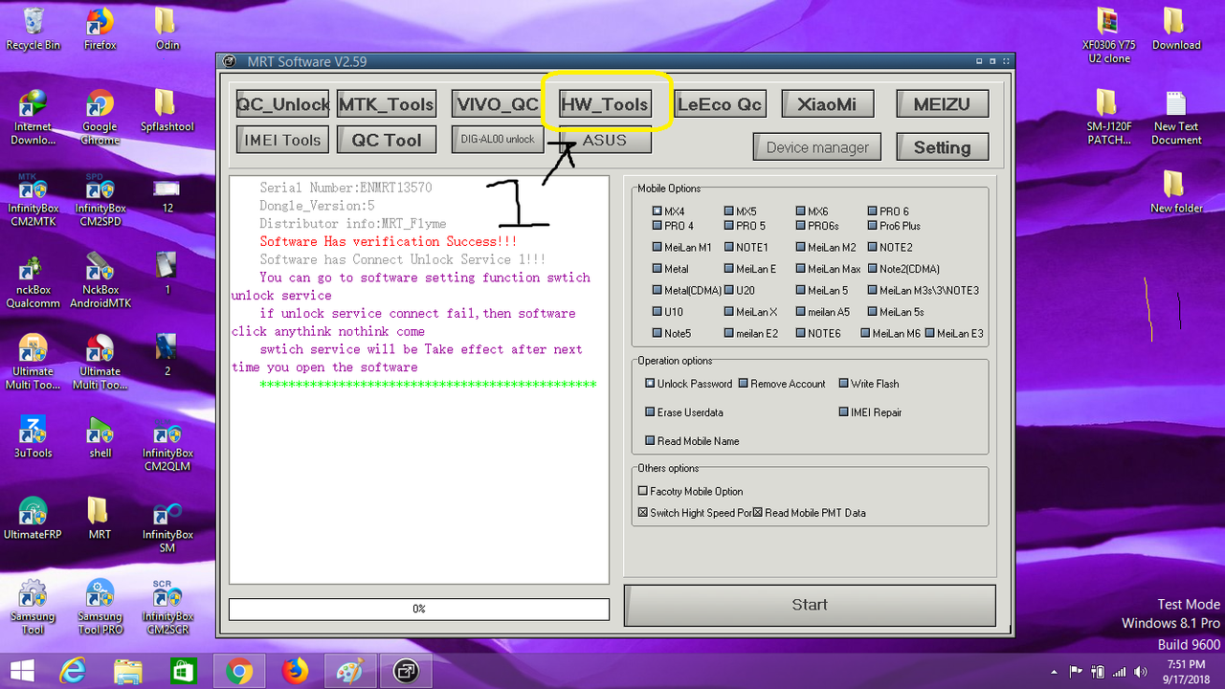Open the Download folder on desktop
The width and height of the screenshot is (1225, 689).
point(1176,30)
